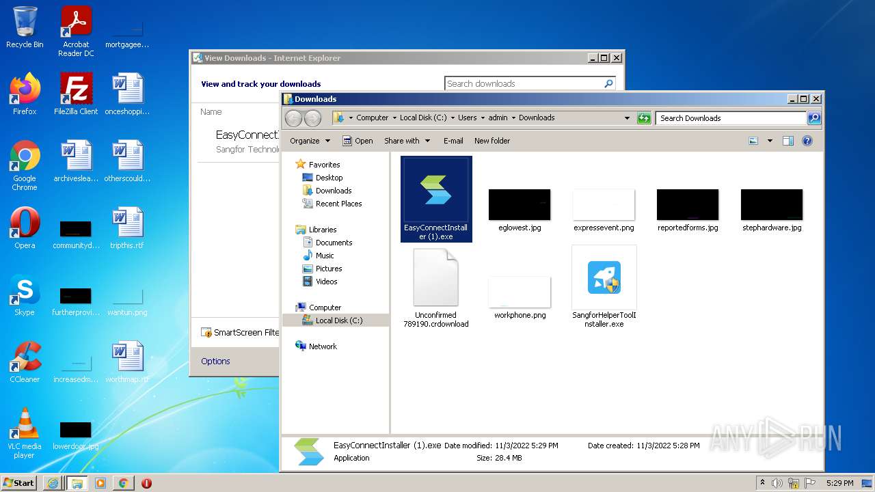The height and width of the screenshot is (492, 875).
Task: Launch Acrobat Reader DC from desktop
Action: click(76, 31)
